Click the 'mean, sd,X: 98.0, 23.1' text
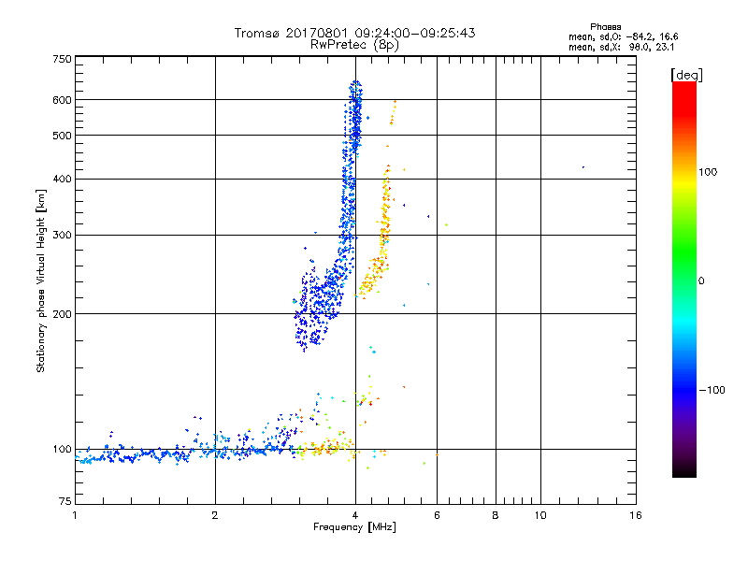748x561 pixels. [x=621, y=47]
